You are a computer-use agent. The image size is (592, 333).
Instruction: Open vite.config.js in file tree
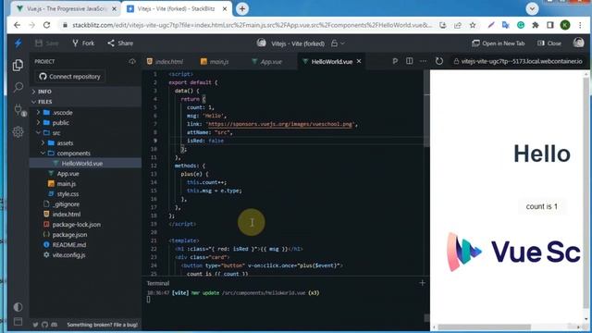coord(85,255)
